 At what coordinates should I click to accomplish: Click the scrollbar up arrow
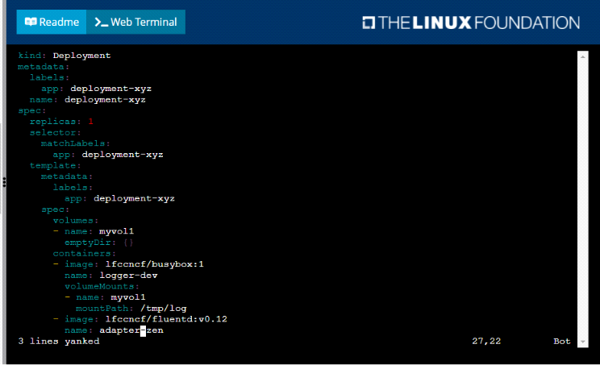tap(583, 56)
